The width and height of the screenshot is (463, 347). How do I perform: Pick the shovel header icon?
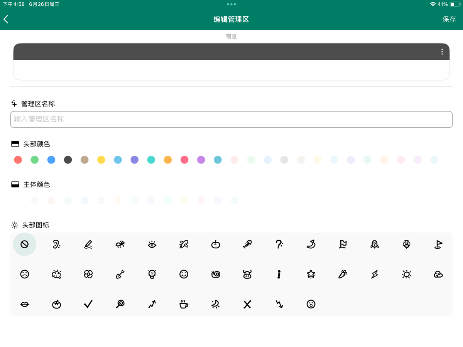pyautogui.click(x=120, y=274)
